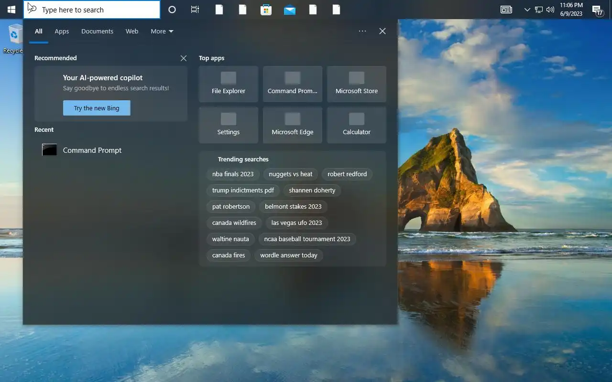The width and height of the screenshot is (612, 382).
Task: Open the Windows Start menu
Action: [11, 10]
